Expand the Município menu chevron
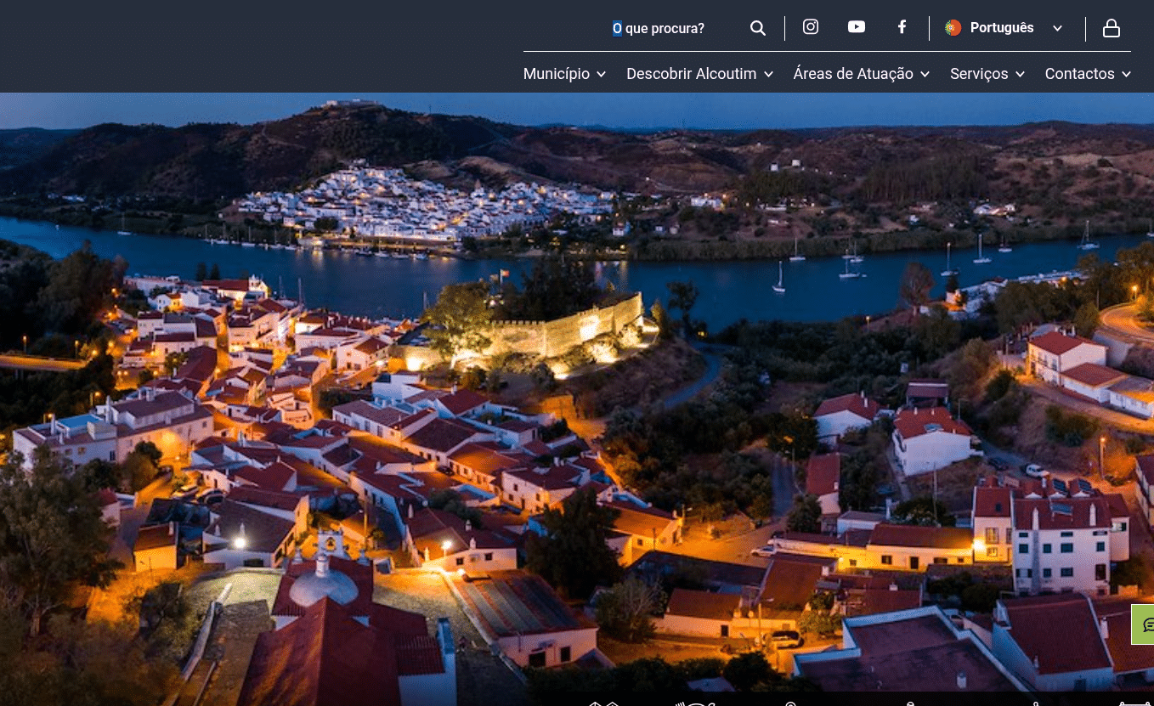Screen dimensions: 1154x706 click(601, 75)
